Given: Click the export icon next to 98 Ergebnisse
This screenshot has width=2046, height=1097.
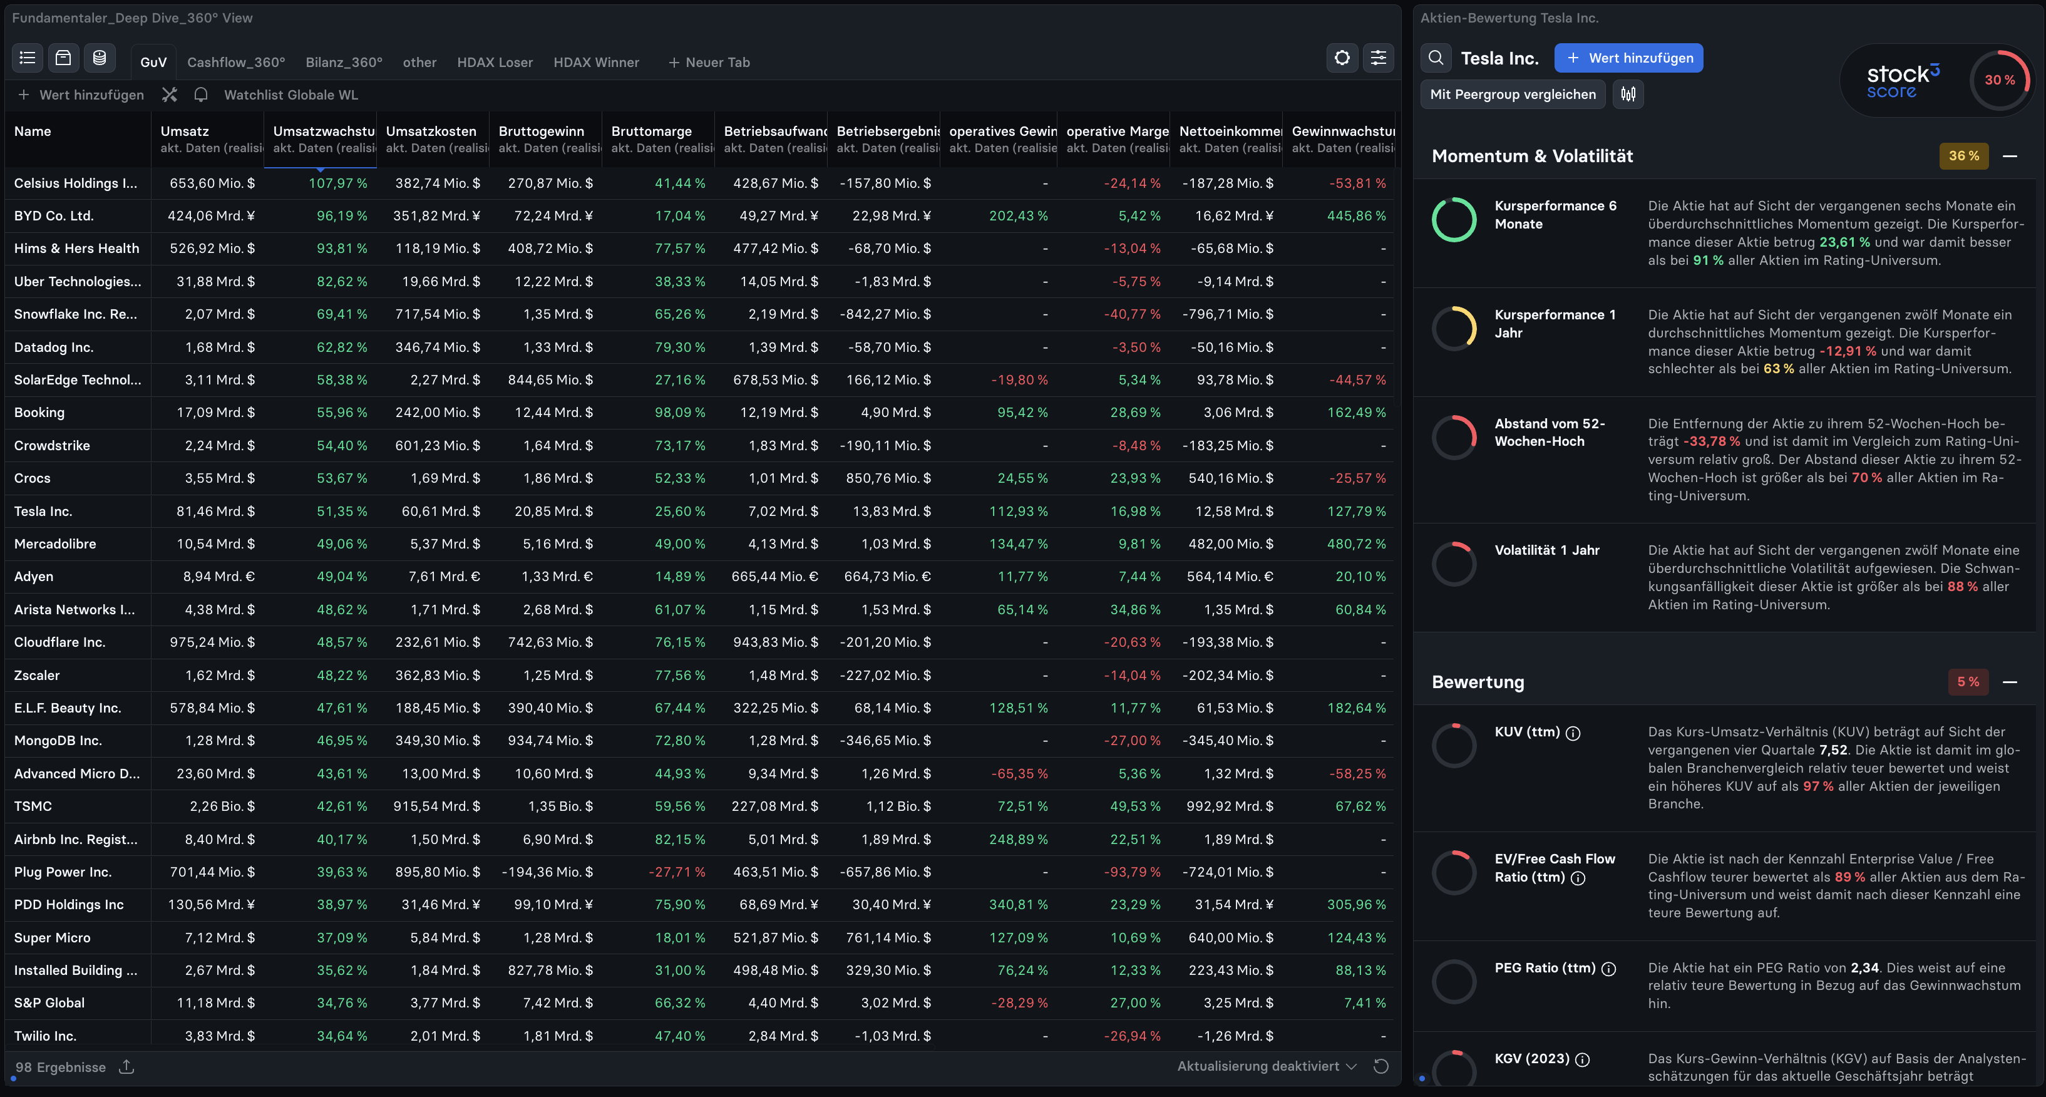Looking at the screenshot, I should [x=126, y=1067].
